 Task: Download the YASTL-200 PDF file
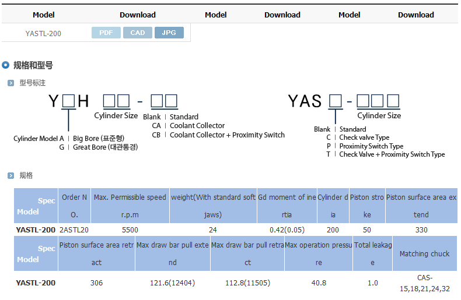[x=106, y=33]
